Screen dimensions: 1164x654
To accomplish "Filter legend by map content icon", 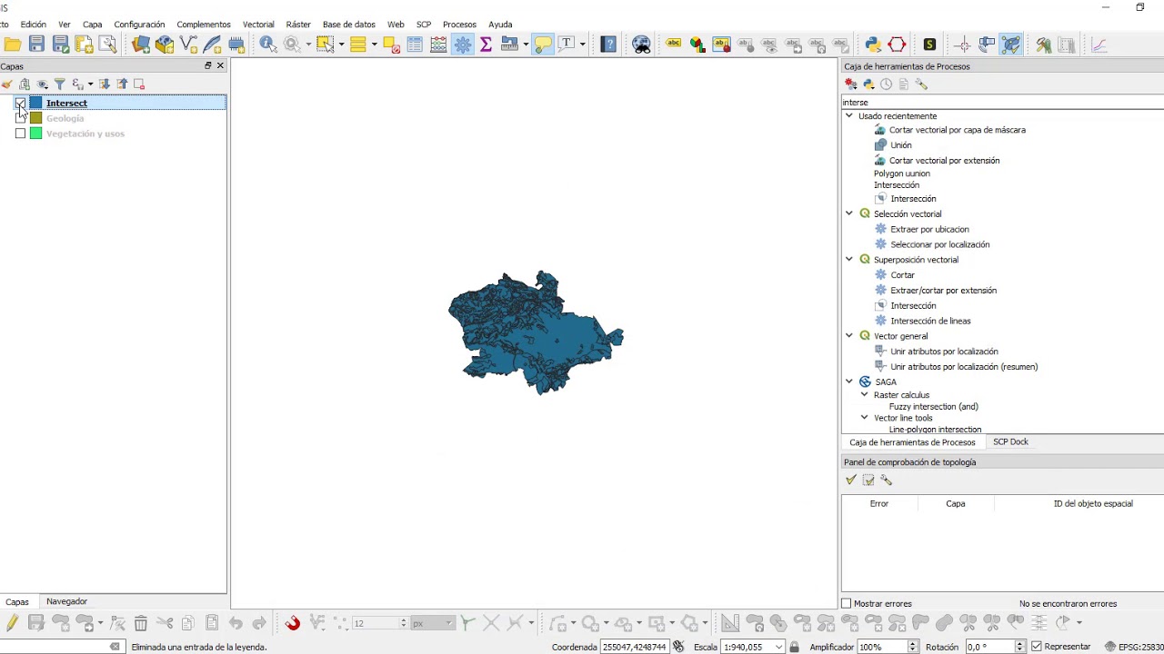I will (59, 84).
